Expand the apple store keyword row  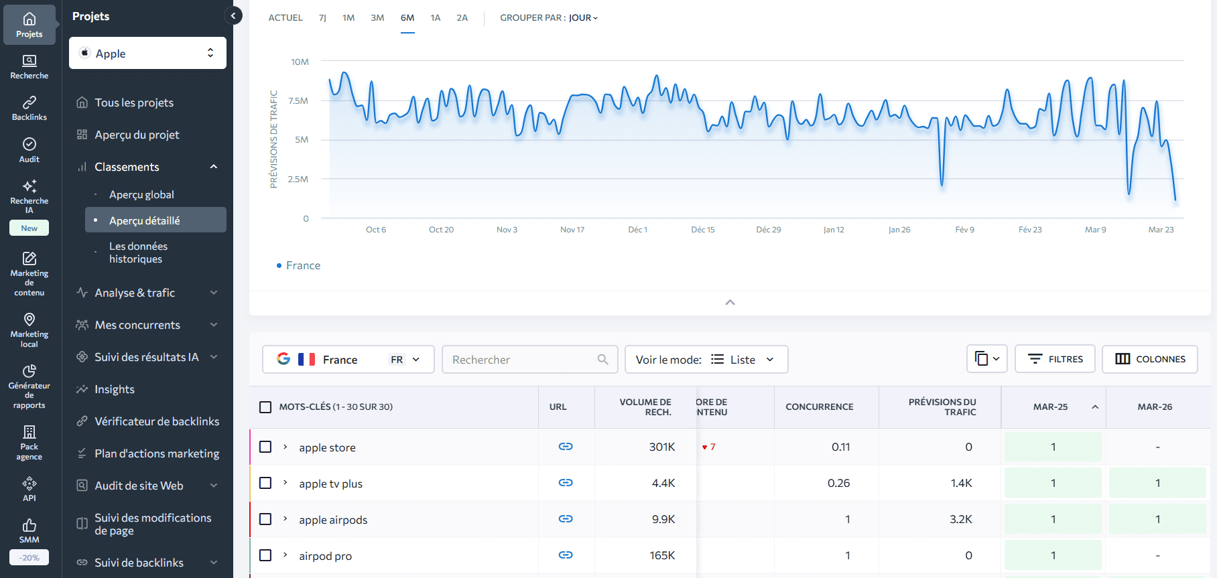285,447
